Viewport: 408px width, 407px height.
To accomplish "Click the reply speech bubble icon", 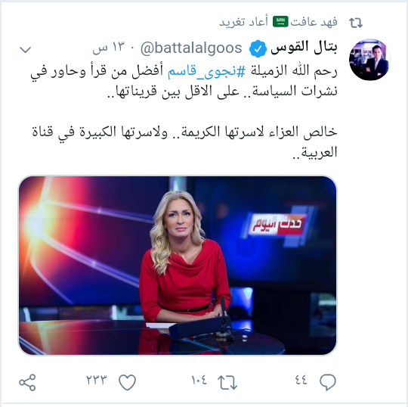I will pos(328,382).
